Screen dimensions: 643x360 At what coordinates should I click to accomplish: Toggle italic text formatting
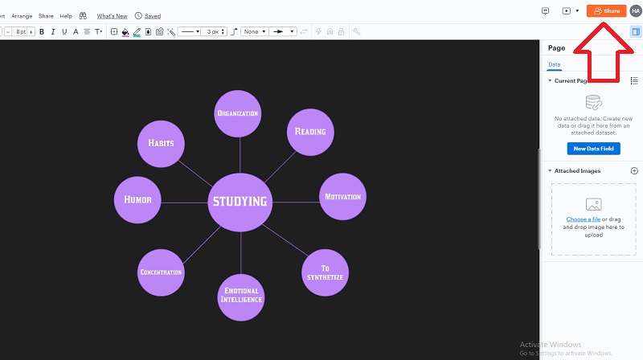click(x=53, y=31)
